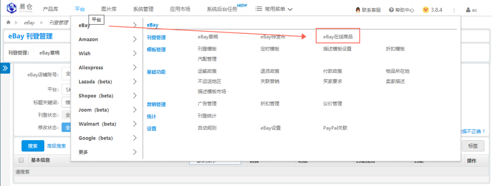Open 汽配管理 menu entry
This screenshot has height=186, width=492.
(207, 59)
